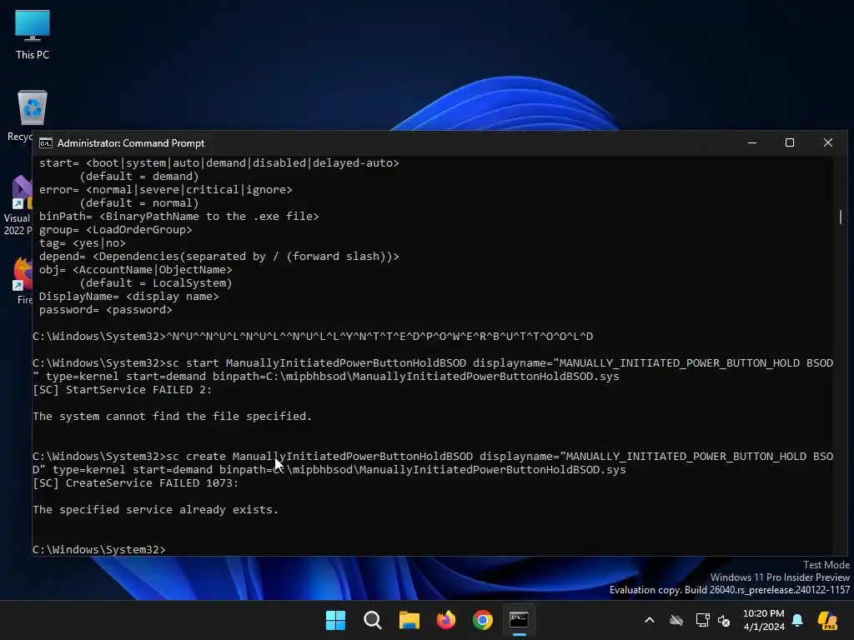Click 'The specified service already exists.' text

155,510
